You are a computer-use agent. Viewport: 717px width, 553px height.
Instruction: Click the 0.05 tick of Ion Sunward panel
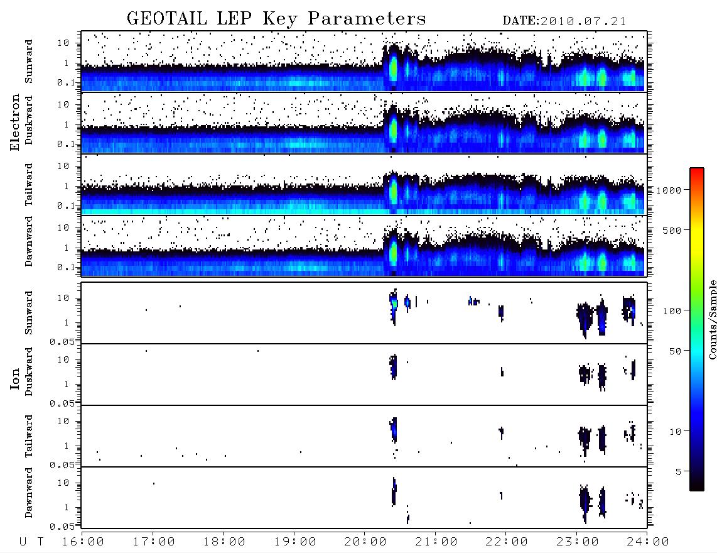point(62,342)
